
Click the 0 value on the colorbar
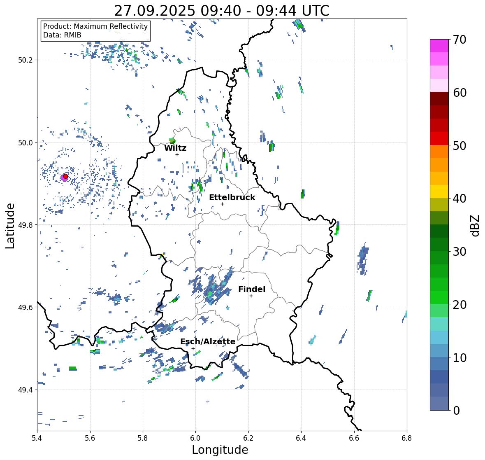pos(456,411)
